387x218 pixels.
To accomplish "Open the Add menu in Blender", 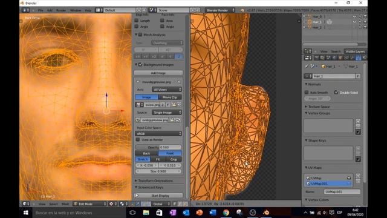I will 50,10.
